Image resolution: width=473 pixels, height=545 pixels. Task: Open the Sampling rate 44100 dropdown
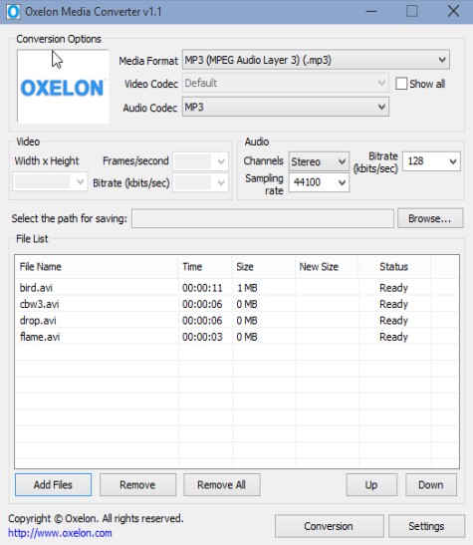tap(319, 182)
